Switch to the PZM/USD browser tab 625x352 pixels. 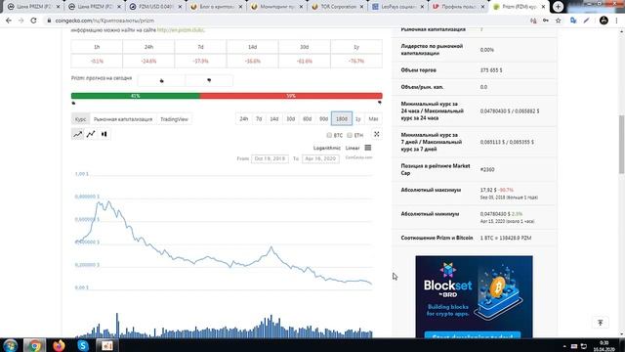pos(154,7)
